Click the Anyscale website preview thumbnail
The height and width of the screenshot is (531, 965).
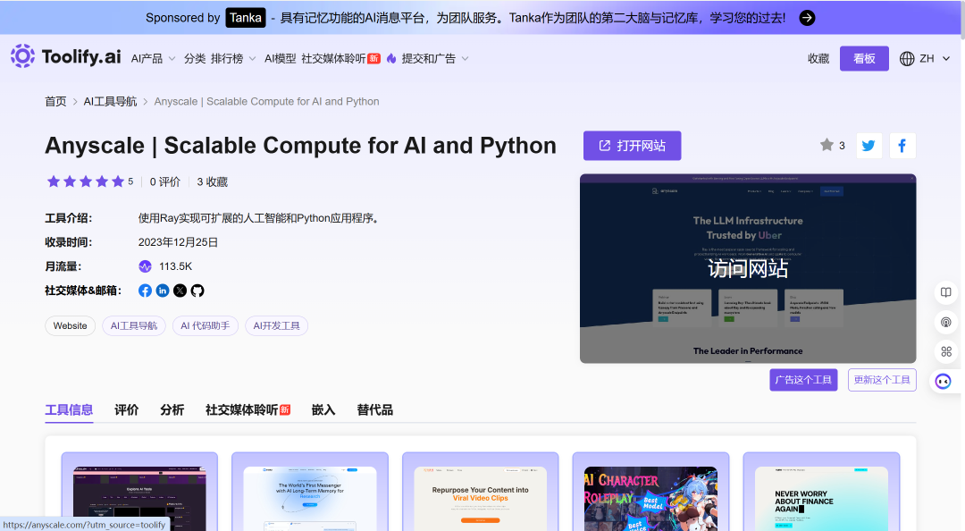coord(748,268)
